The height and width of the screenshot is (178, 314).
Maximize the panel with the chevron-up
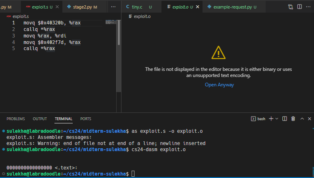(302, 119)
